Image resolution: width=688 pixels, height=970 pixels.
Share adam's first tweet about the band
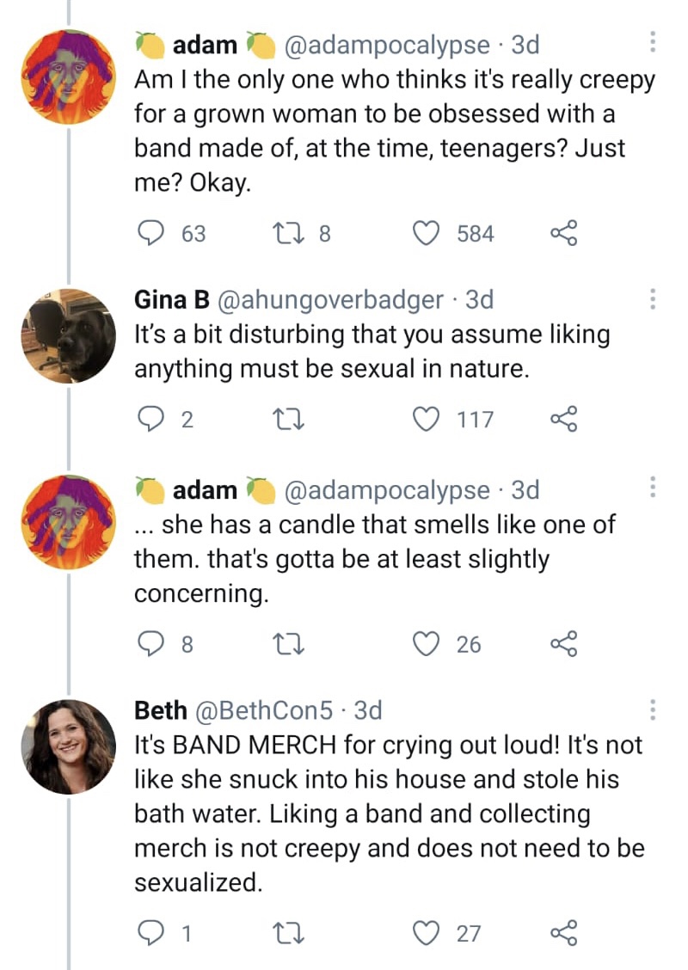point(562,233)
